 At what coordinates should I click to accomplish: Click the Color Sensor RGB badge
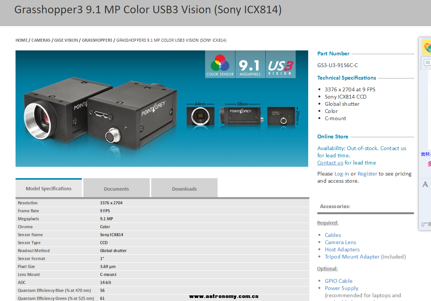[x=220, y=64]
